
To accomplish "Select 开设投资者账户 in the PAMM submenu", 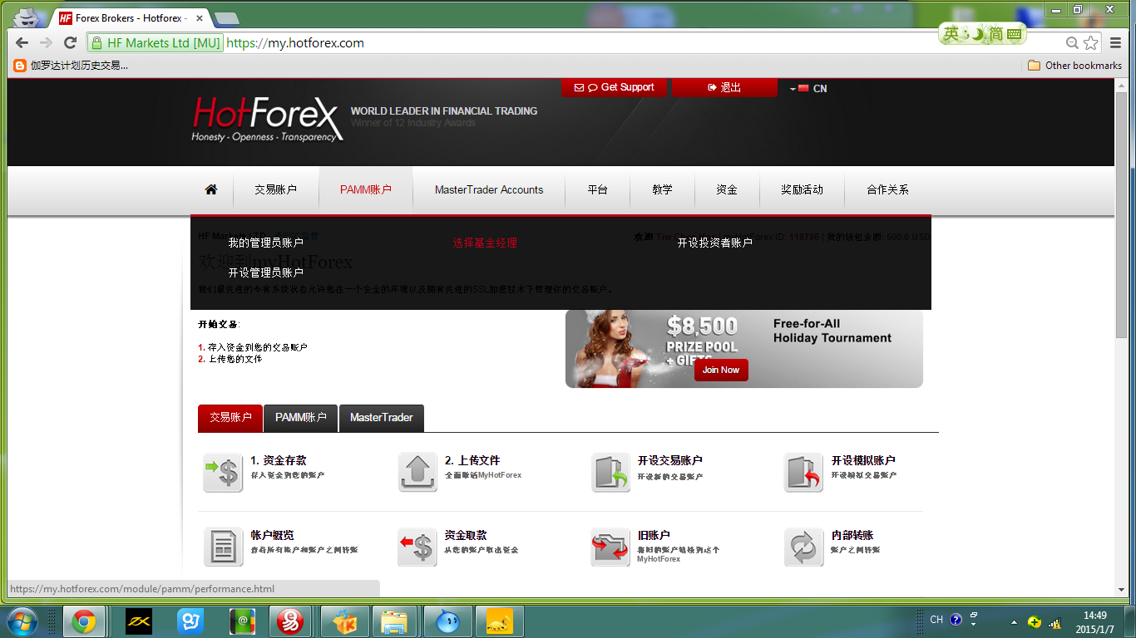I will click(715, 243).
